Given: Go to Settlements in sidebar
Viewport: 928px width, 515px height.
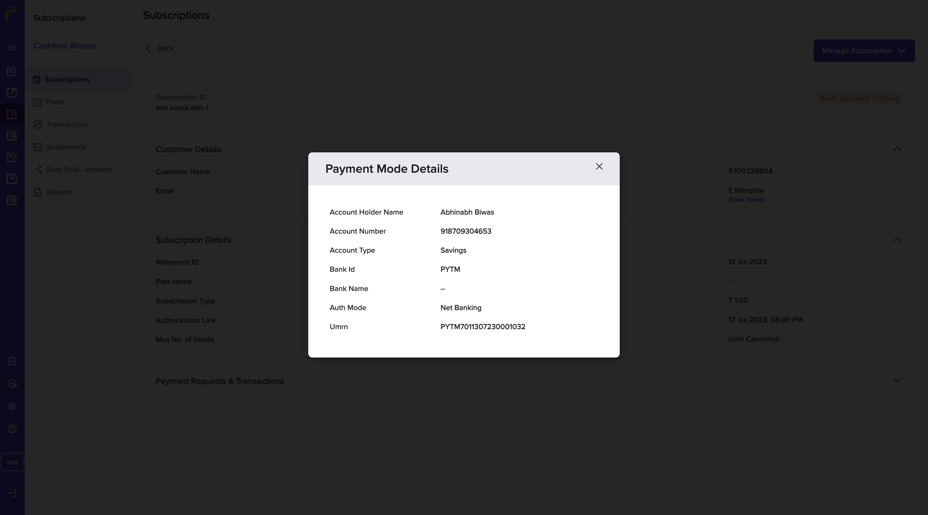Looking at the screenshot, I should 66,147.
